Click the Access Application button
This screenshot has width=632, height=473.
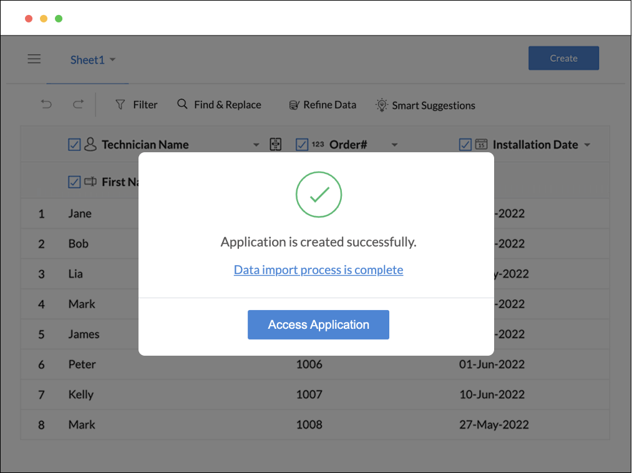point(318,324)
